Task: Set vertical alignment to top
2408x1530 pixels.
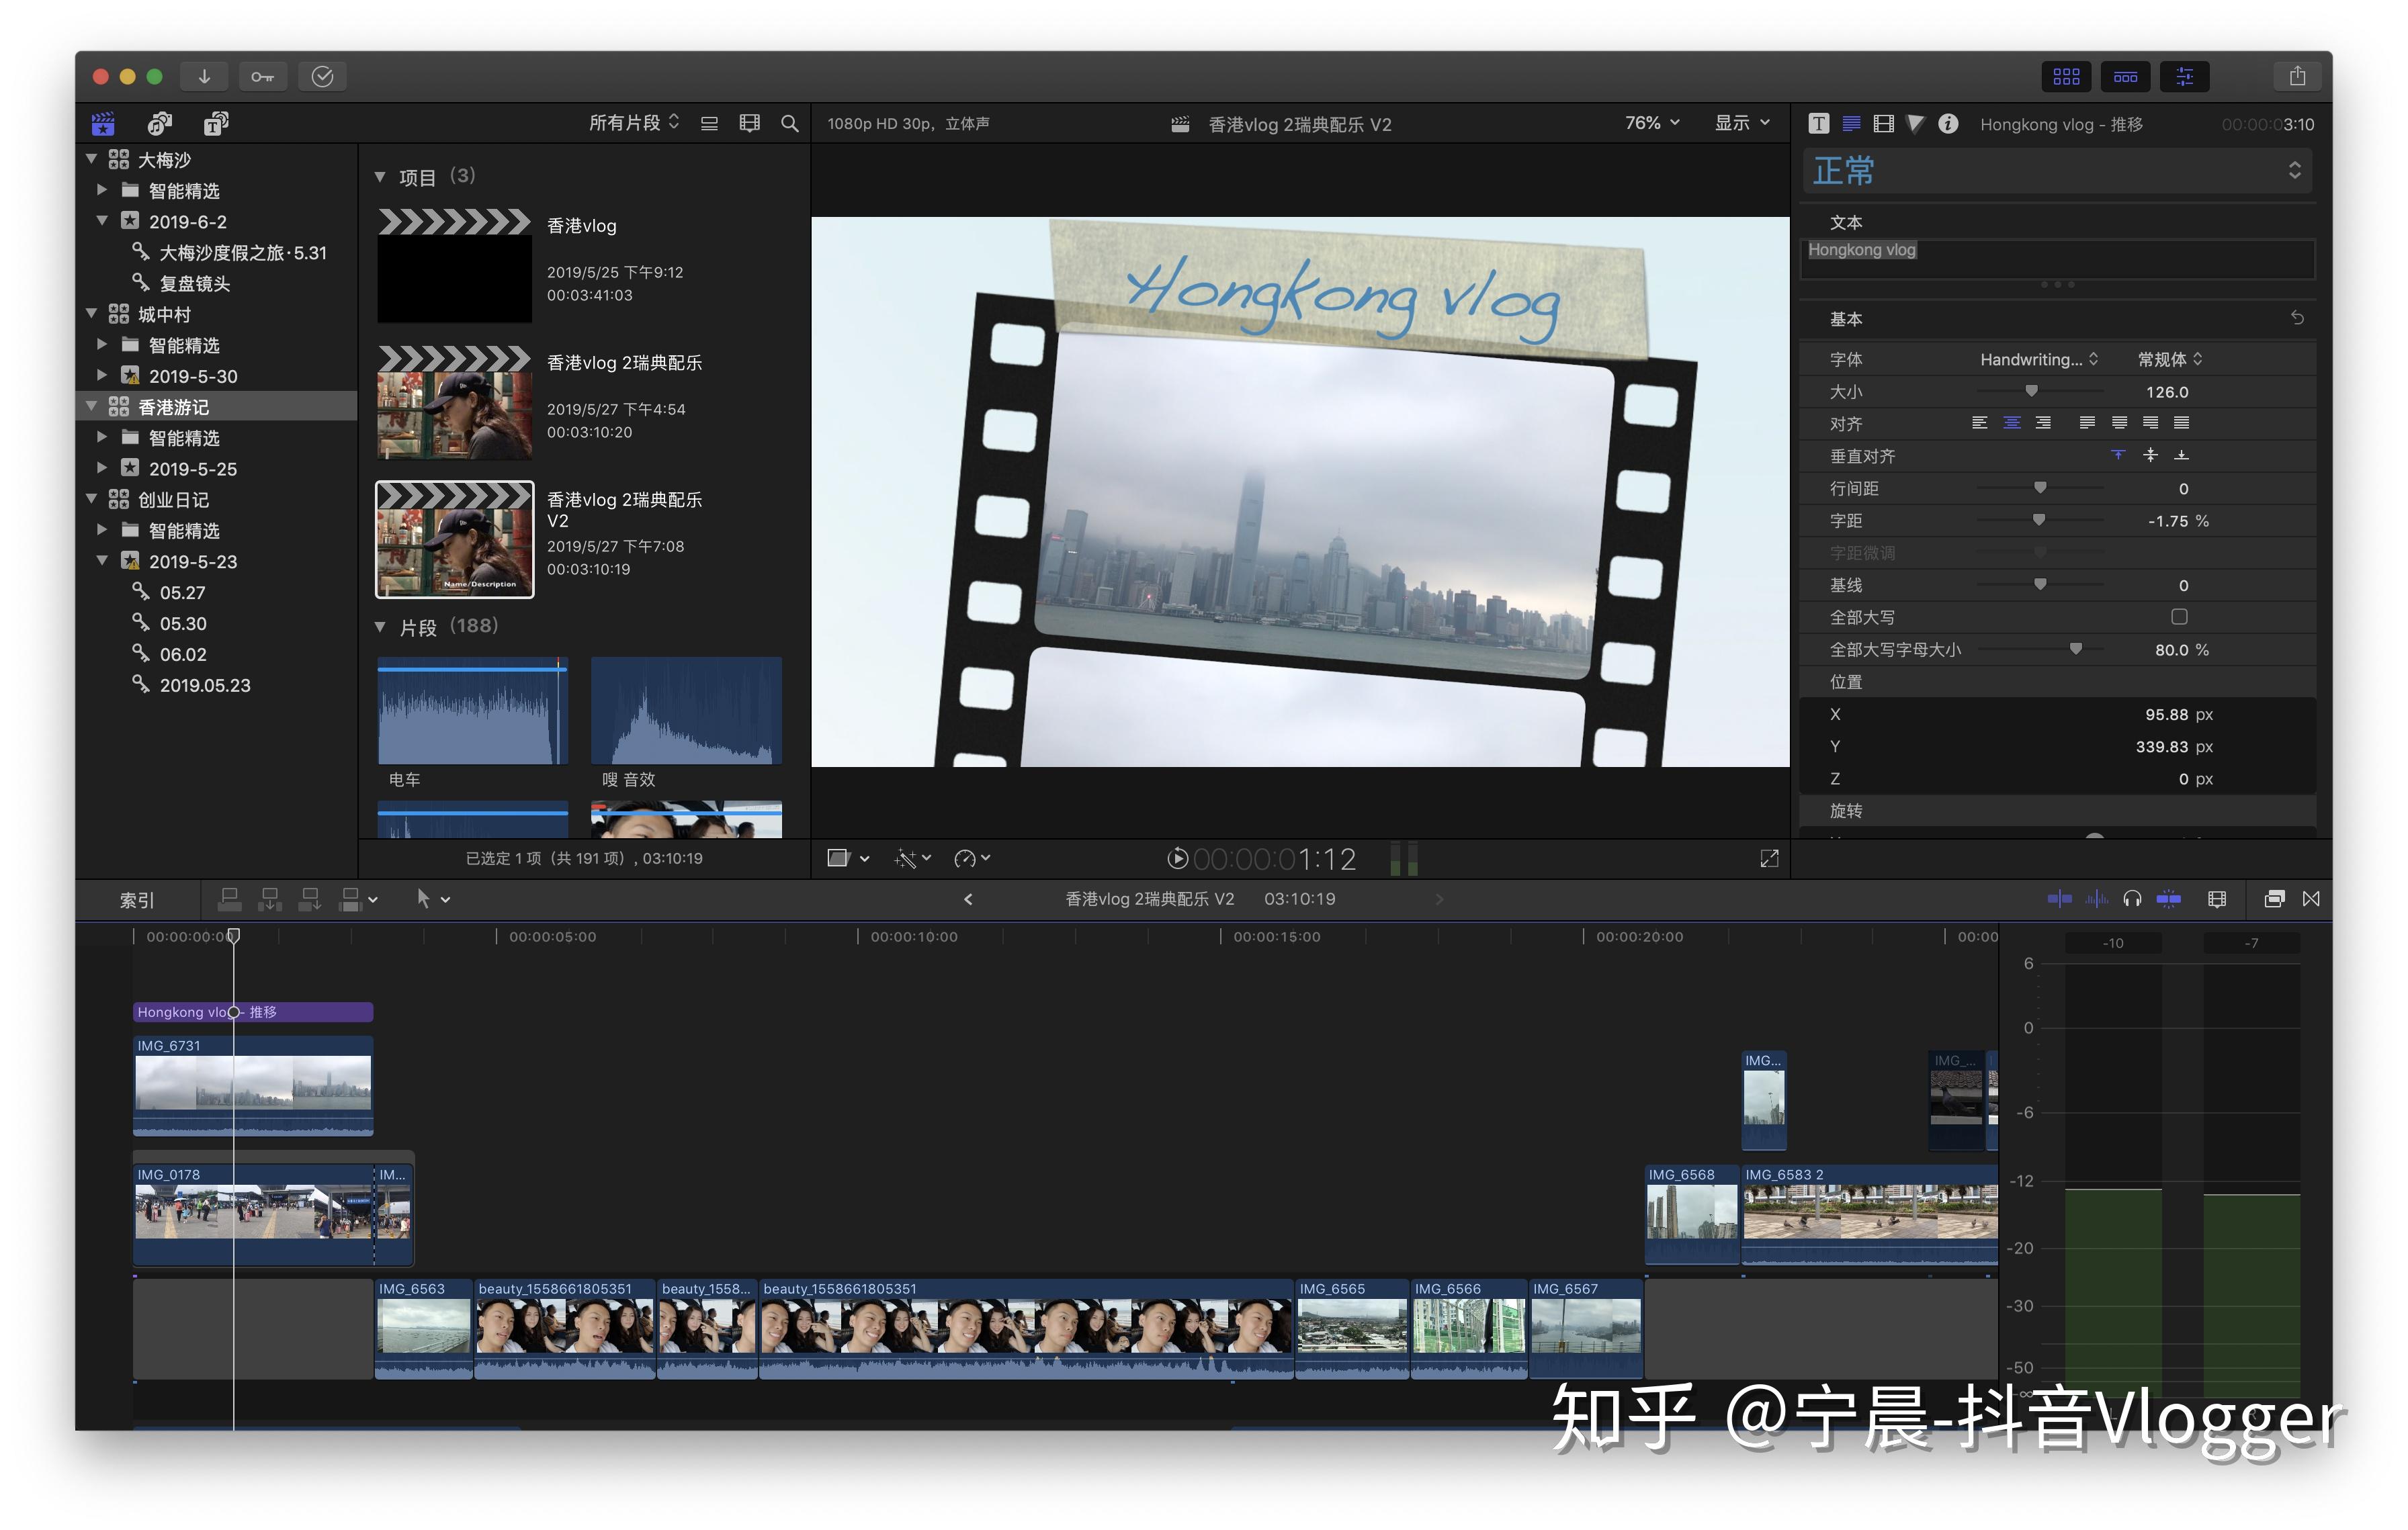Action: 2118,455
